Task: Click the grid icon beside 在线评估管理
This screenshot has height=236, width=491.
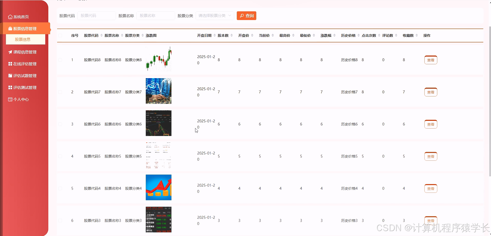Action: 10,64
